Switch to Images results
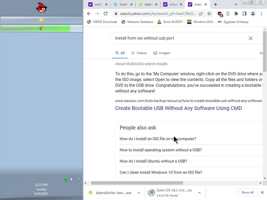The height and width of the screenshot is (200, 267). tap(162, 53)
